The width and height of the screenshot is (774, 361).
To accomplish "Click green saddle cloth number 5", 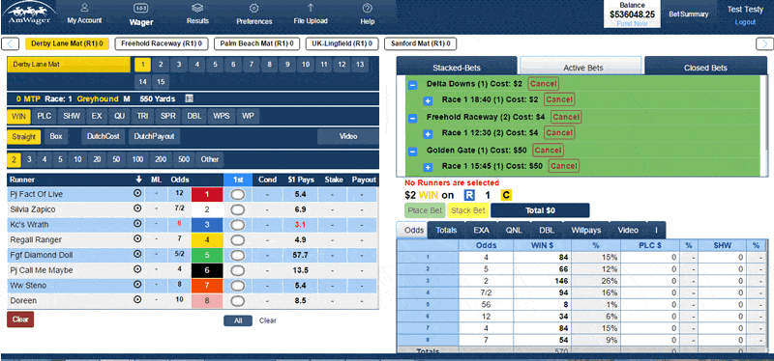I will (207, 255).
